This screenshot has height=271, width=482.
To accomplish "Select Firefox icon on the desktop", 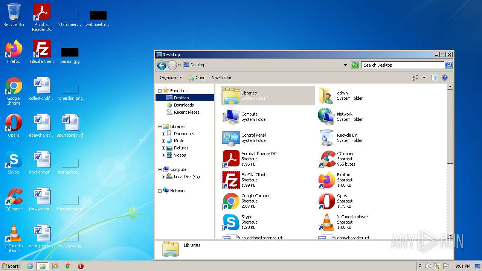I will tap(14, 52).
